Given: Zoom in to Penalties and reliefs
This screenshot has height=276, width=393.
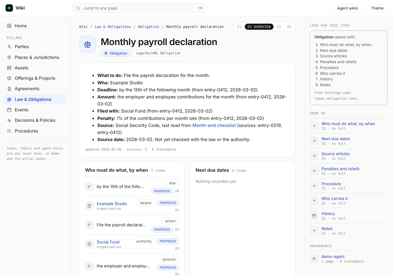Looking at the screenshot, I should point(340,169).
